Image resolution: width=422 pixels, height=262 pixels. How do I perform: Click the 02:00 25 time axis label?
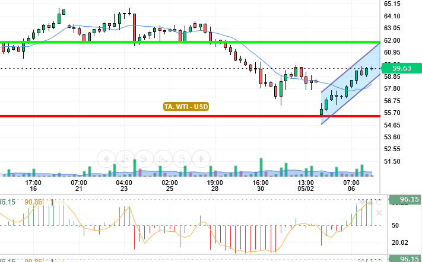click(x=170, y=186)
